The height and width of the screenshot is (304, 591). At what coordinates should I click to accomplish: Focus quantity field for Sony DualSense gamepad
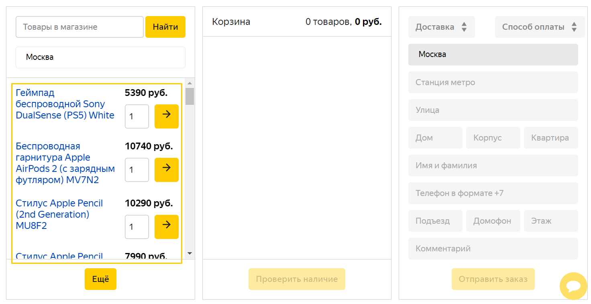[137, 116]
